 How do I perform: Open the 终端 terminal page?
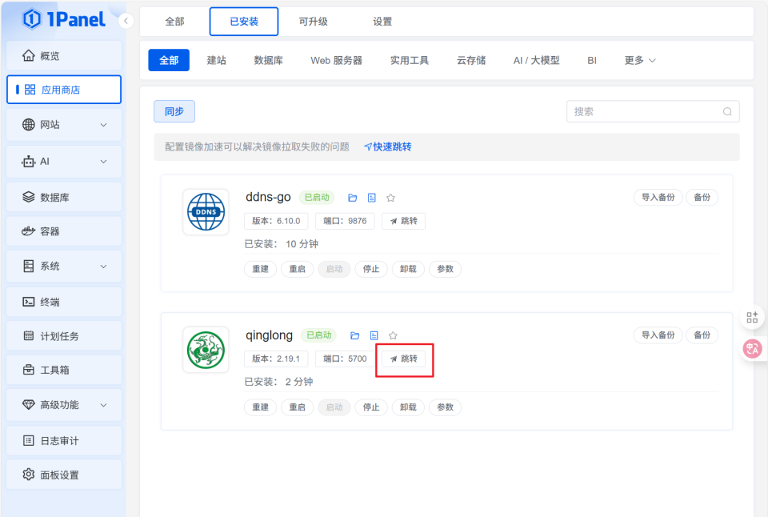click(x=64, y=302)
